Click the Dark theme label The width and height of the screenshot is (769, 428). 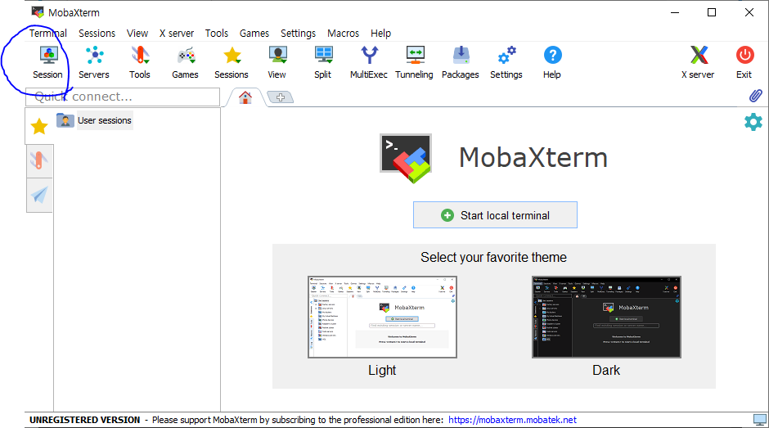click(x=606, y=370)
